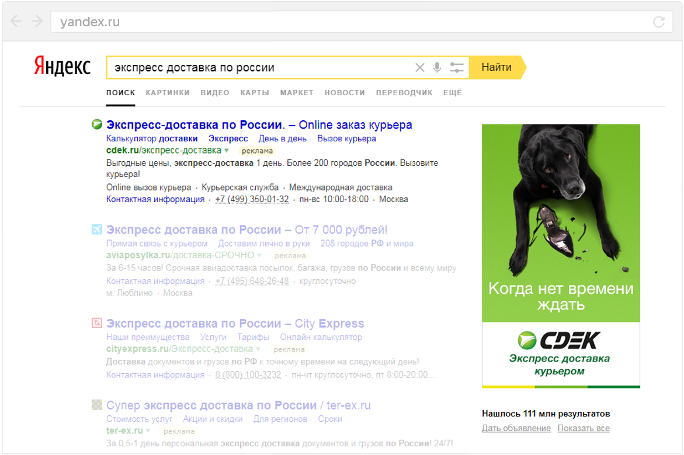Open the CDEK Экспресс-доставка по России headline
The height and width of the screenshot is (455, 684).
[259, 125]
